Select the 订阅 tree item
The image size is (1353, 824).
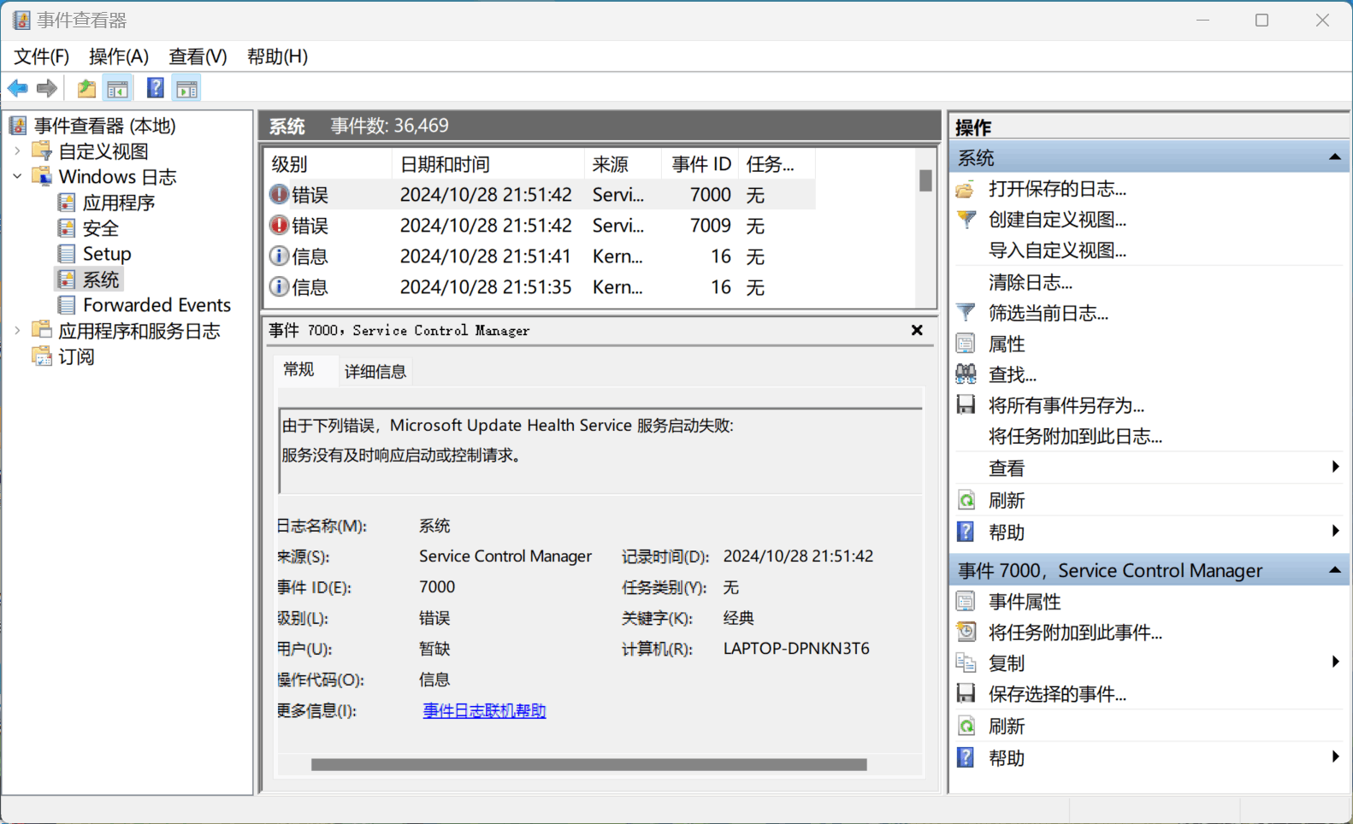pos(76,356)
